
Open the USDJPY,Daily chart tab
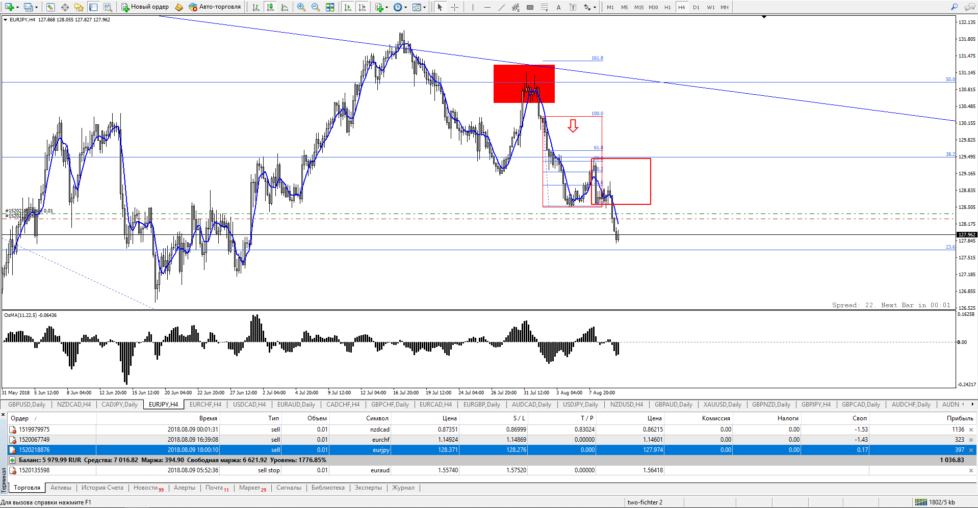pyautogui.click(x=580, y=405)
